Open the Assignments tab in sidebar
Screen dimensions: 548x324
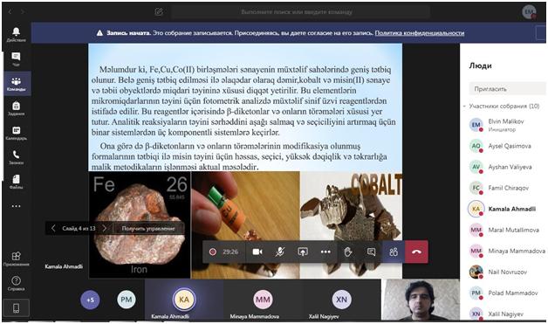(16, 108)
